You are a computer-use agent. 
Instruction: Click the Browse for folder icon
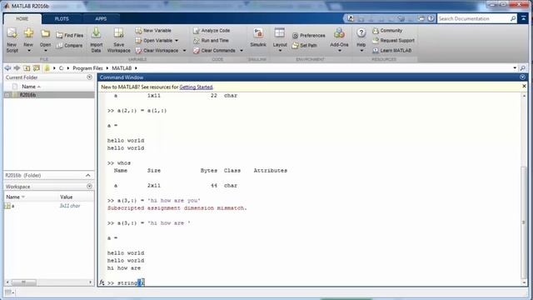click(36, 68)
